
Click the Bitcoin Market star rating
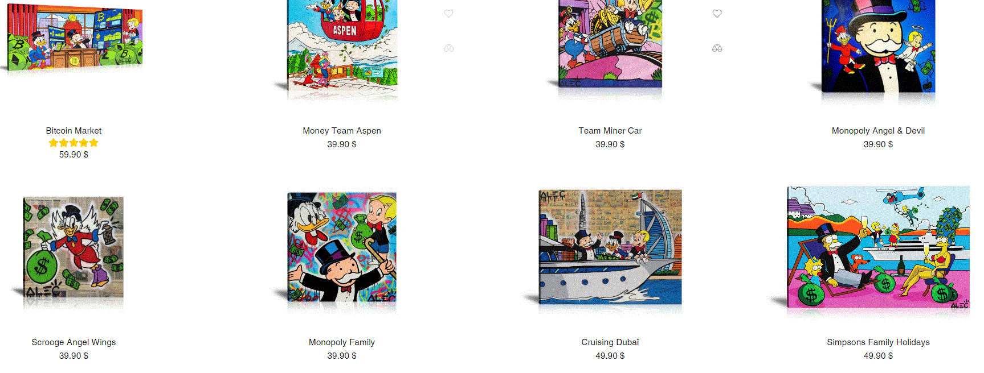[x=74, y=143]
